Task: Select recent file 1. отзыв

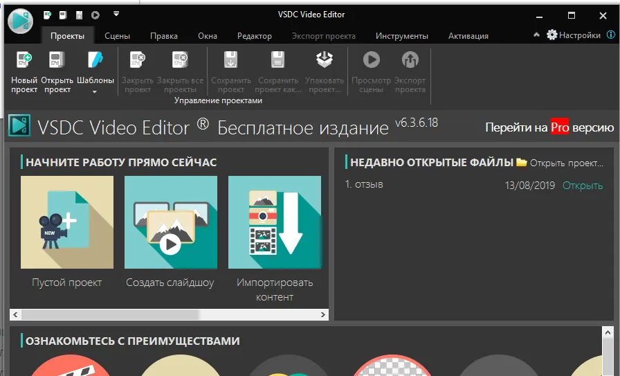Action: 364,184
